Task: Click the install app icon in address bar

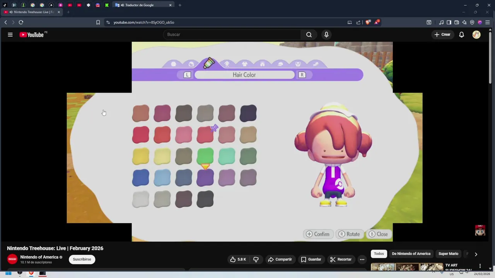Action: pyautogui.click(x=350, y=22)
